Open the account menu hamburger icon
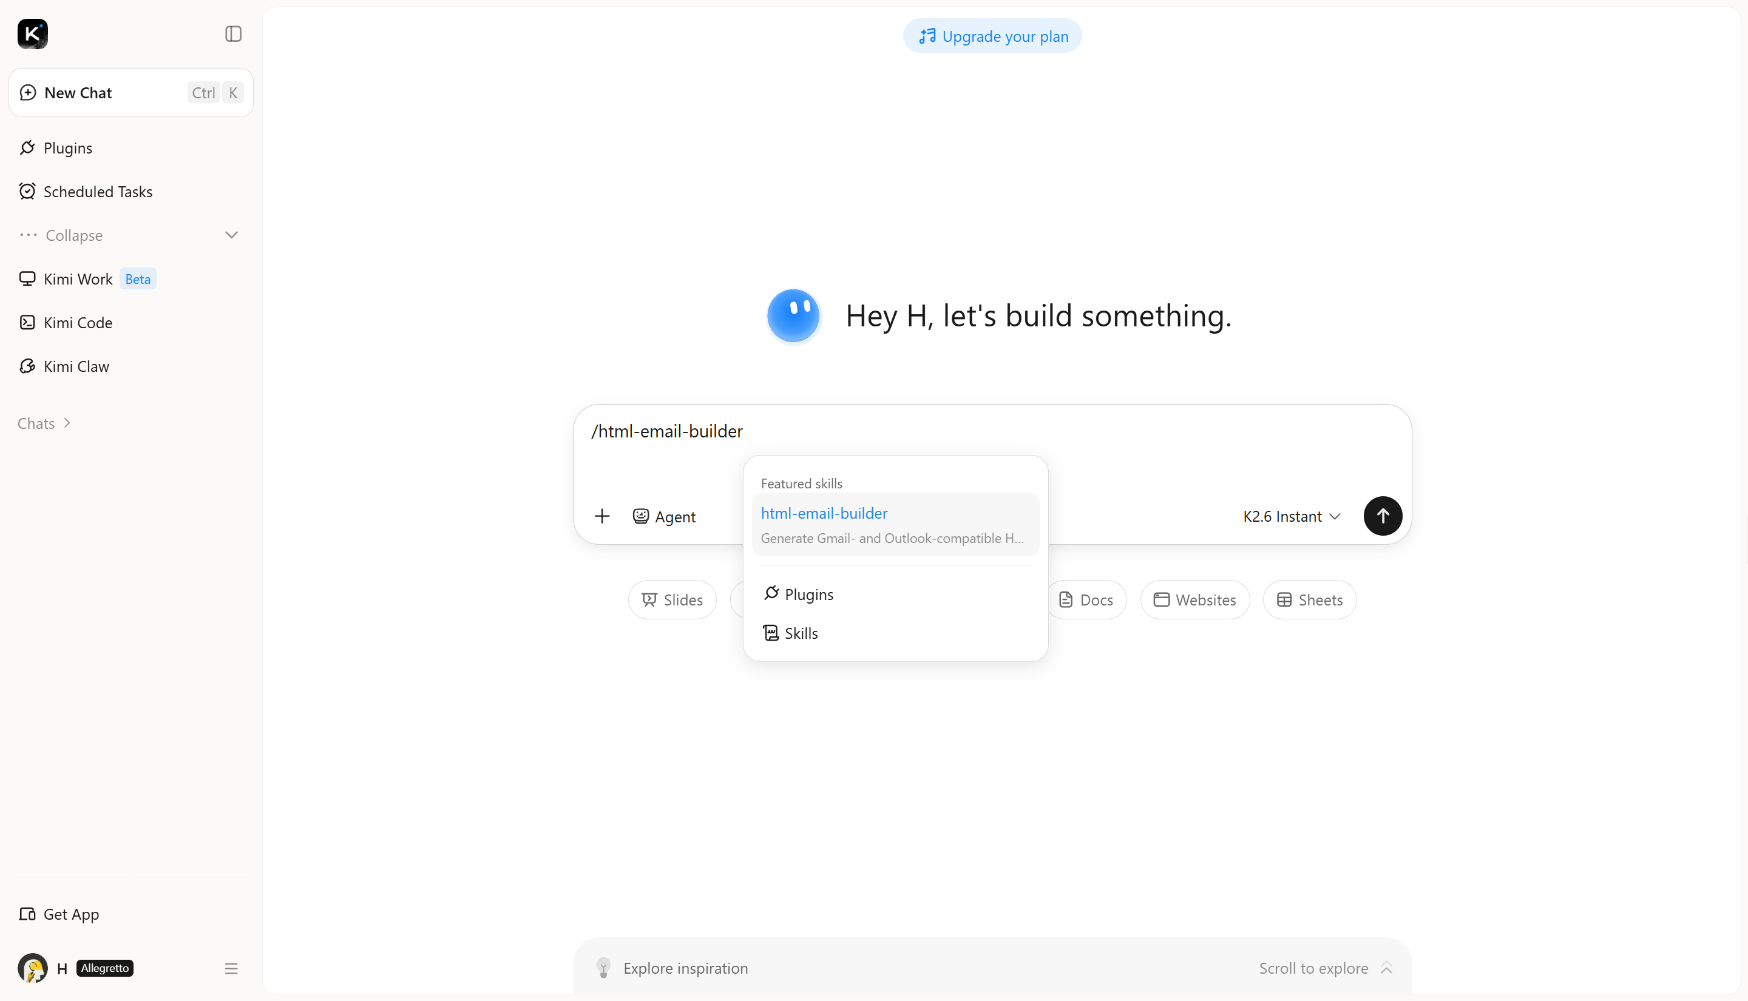The height and width of the screenshot is (1001, 1748). [x=231, y=969]
